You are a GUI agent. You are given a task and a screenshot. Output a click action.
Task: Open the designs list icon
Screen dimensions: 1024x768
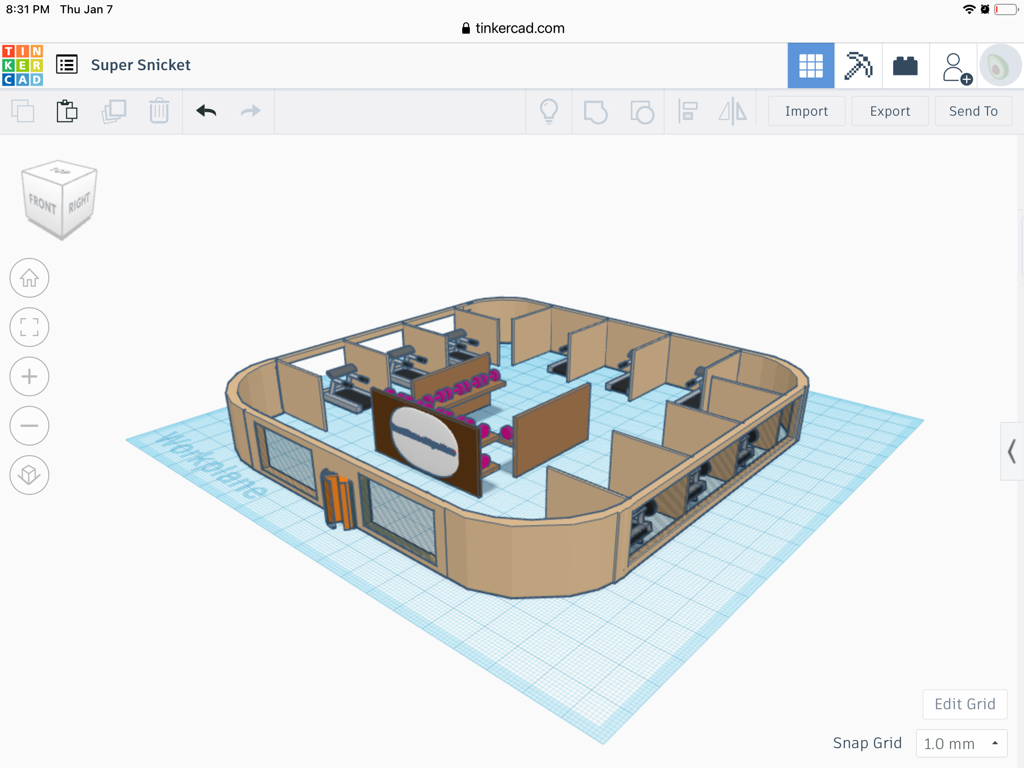coord(67,64)
